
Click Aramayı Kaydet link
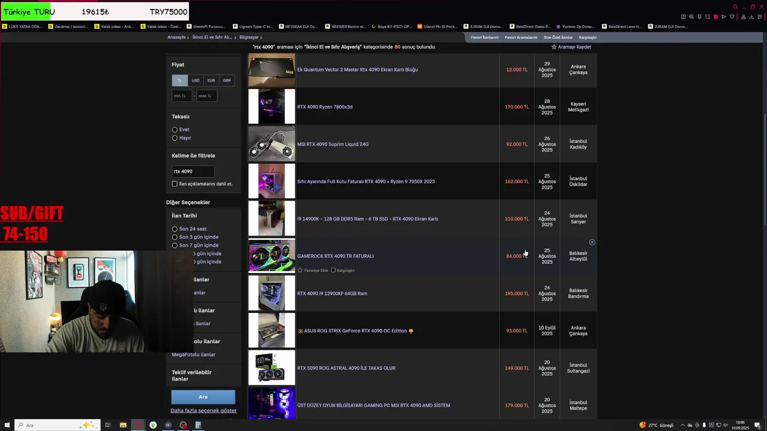[575, 47]
